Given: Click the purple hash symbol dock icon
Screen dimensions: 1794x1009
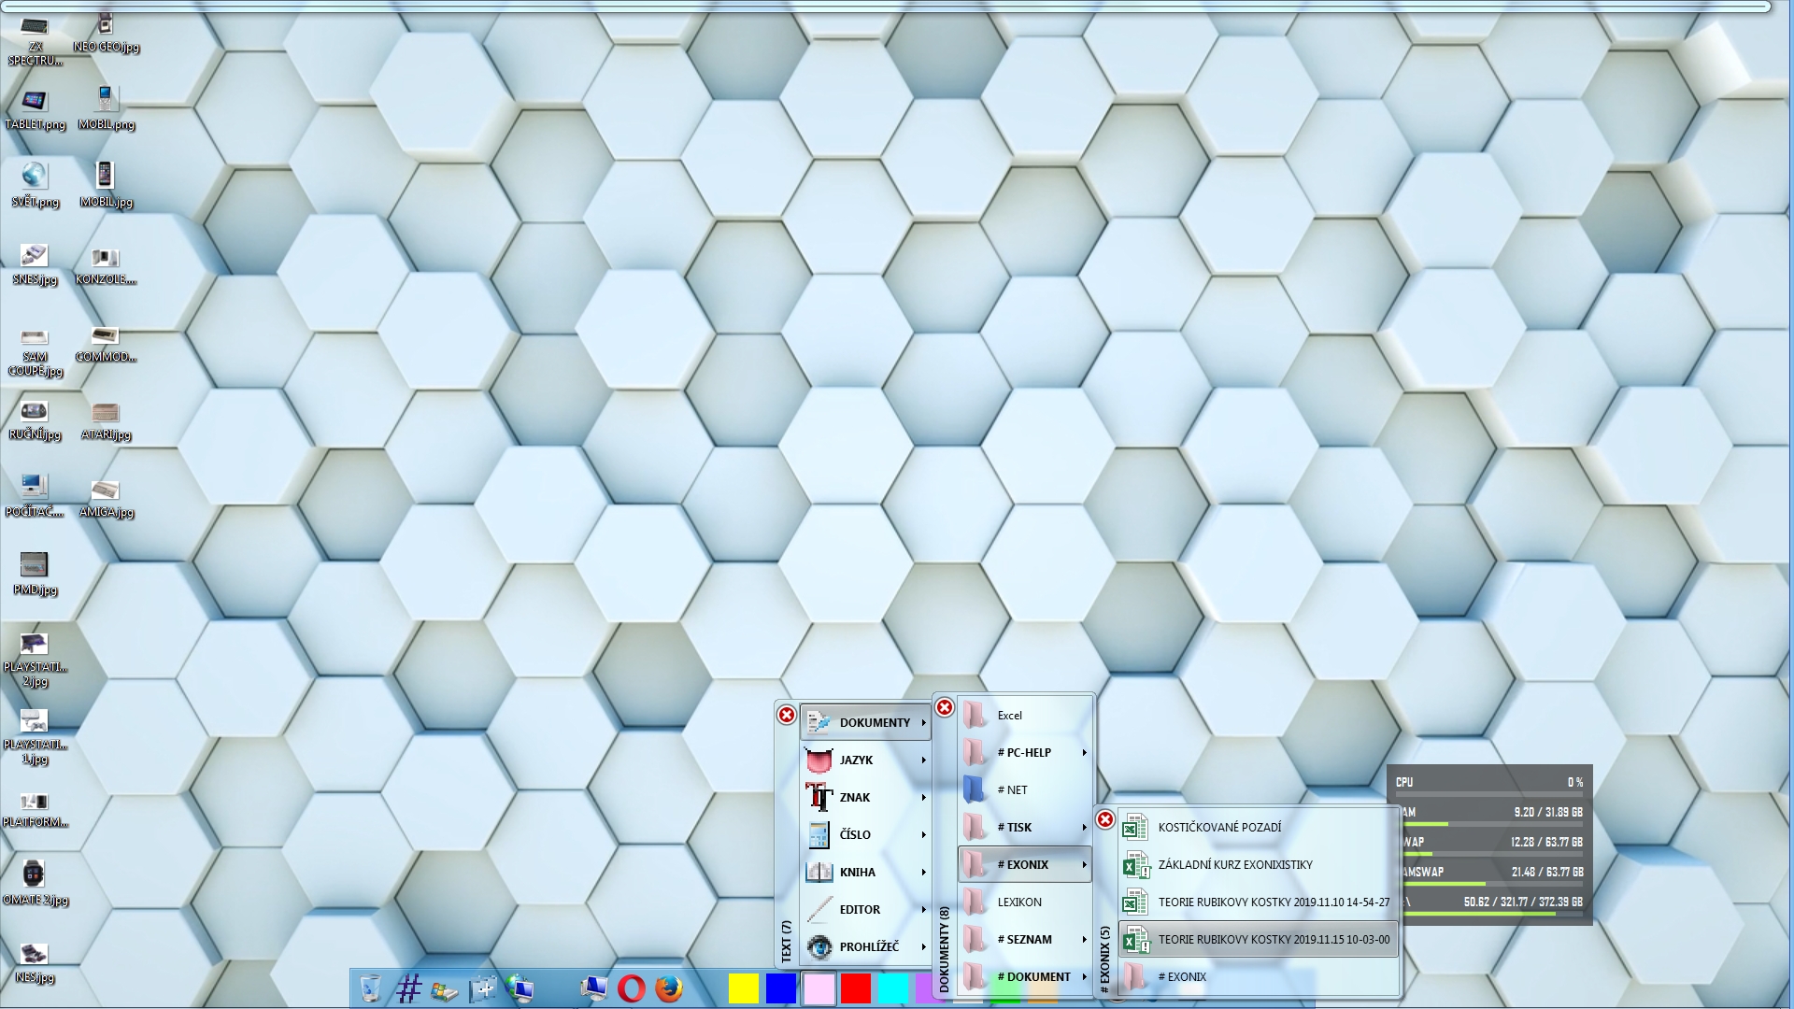Looking at the screenshot, I should tap(408, 988).
